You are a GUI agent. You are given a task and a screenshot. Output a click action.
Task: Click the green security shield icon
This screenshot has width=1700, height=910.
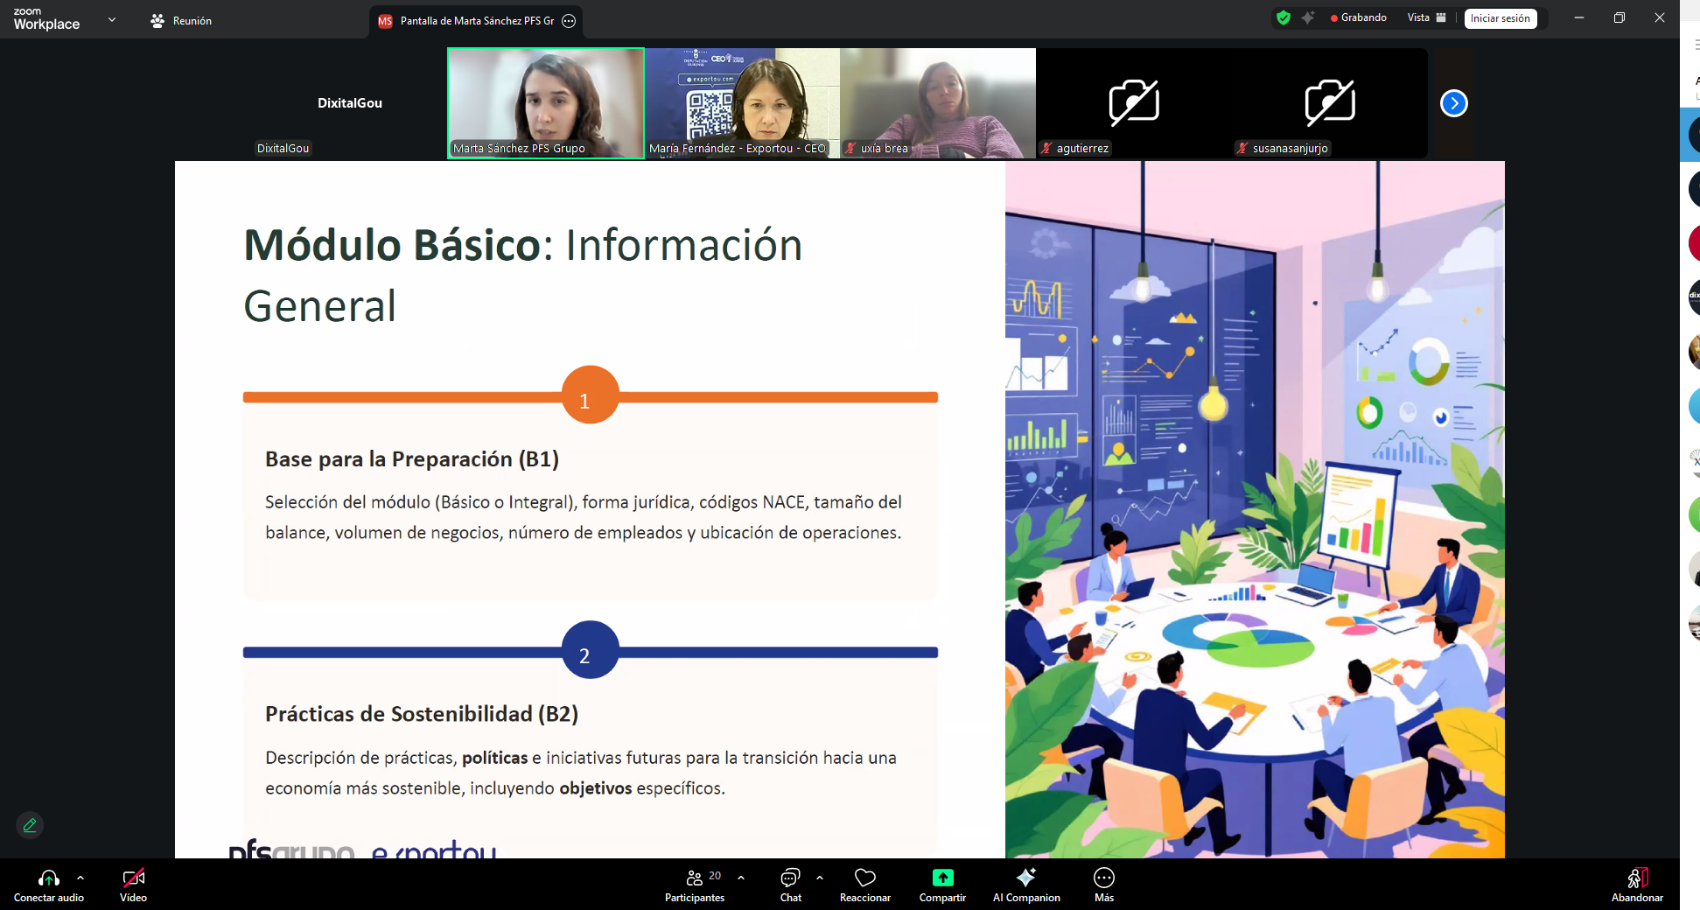pos(1284,17)
